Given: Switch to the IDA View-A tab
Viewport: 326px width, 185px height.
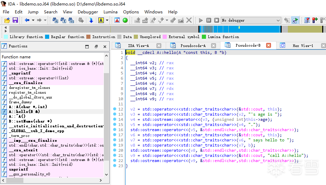Looking at the screenshot, I should 138,46.
